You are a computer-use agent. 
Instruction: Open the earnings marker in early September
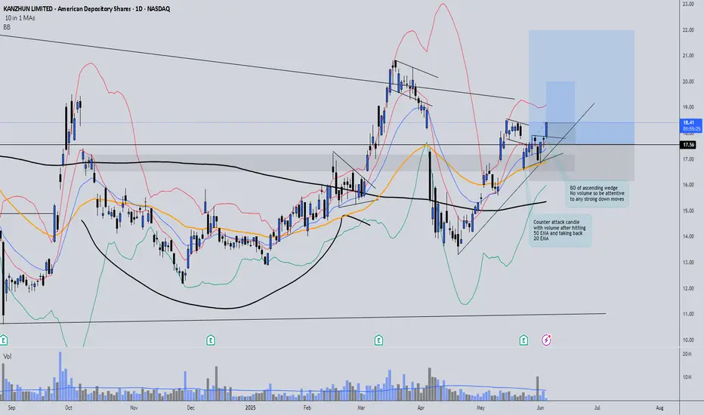pos(4,340)
